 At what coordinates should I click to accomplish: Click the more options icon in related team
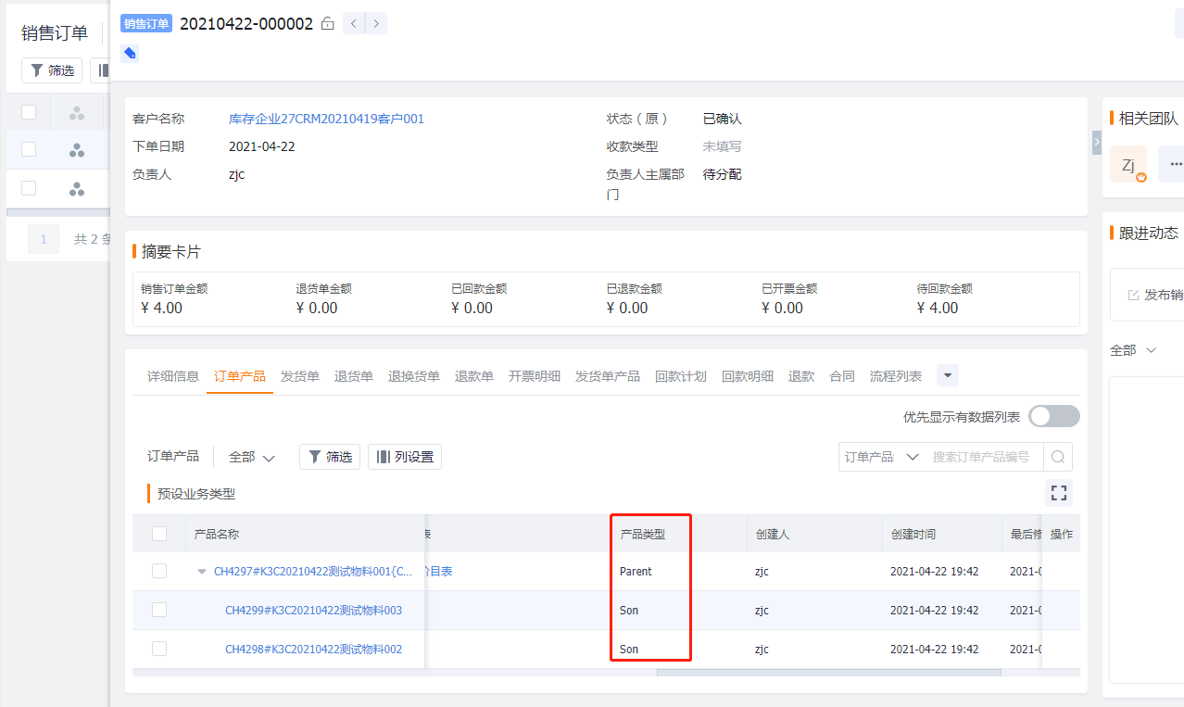pos(1175,164)
